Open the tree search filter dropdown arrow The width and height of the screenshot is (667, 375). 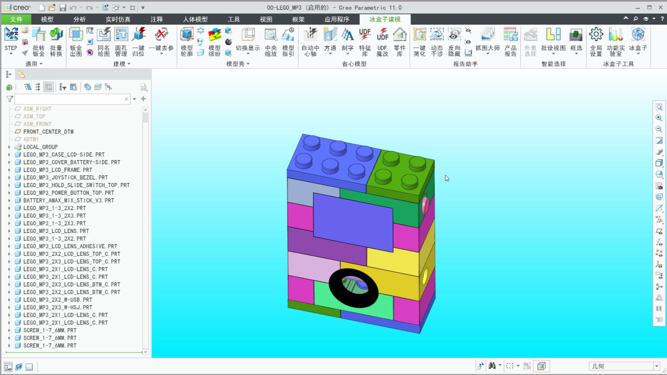pos(134,99)
